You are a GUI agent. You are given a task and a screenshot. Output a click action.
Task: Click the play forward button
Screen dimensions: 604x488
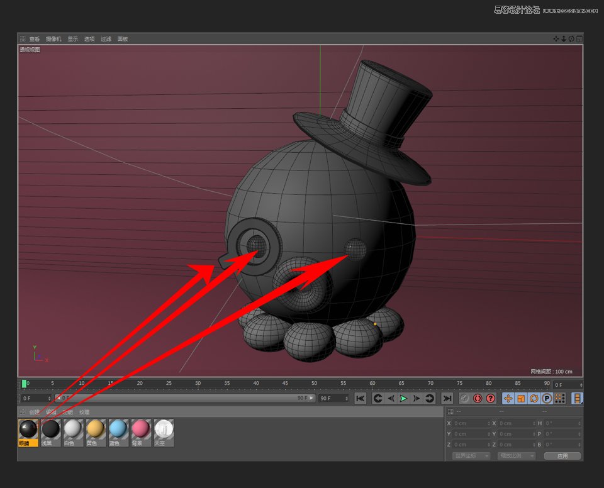(x=403, y=398)
